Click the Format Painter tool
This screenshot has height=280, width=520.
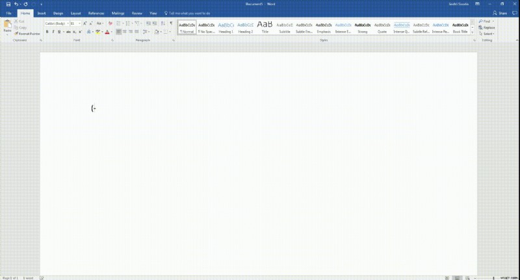[x=27, y=34]
